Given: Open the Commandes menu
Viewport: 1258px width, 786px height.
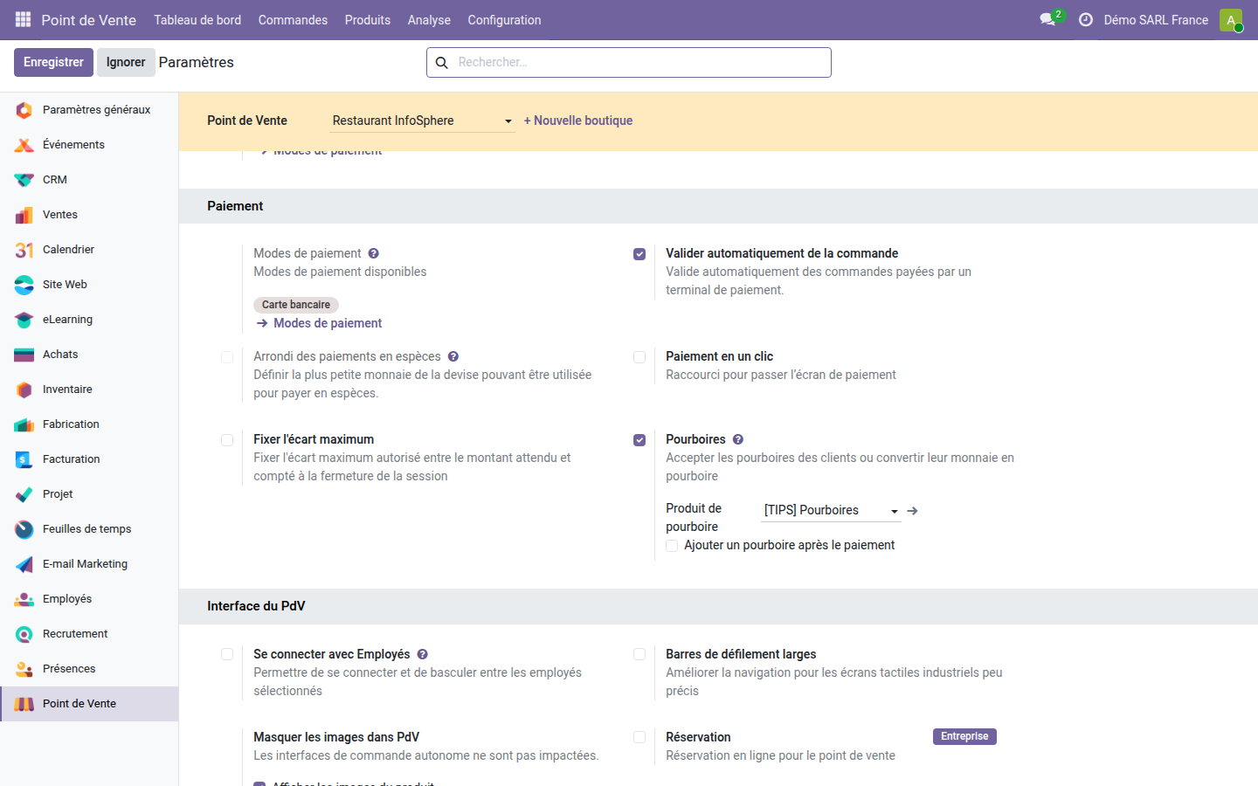Looking at the screenshot, I should click(293, 20).
